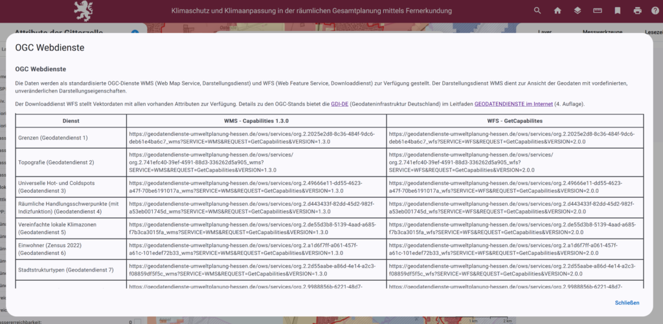
Task: Click WFS - GetCapabilites column header
Action: pyautogui.click(x=515, y=121)
